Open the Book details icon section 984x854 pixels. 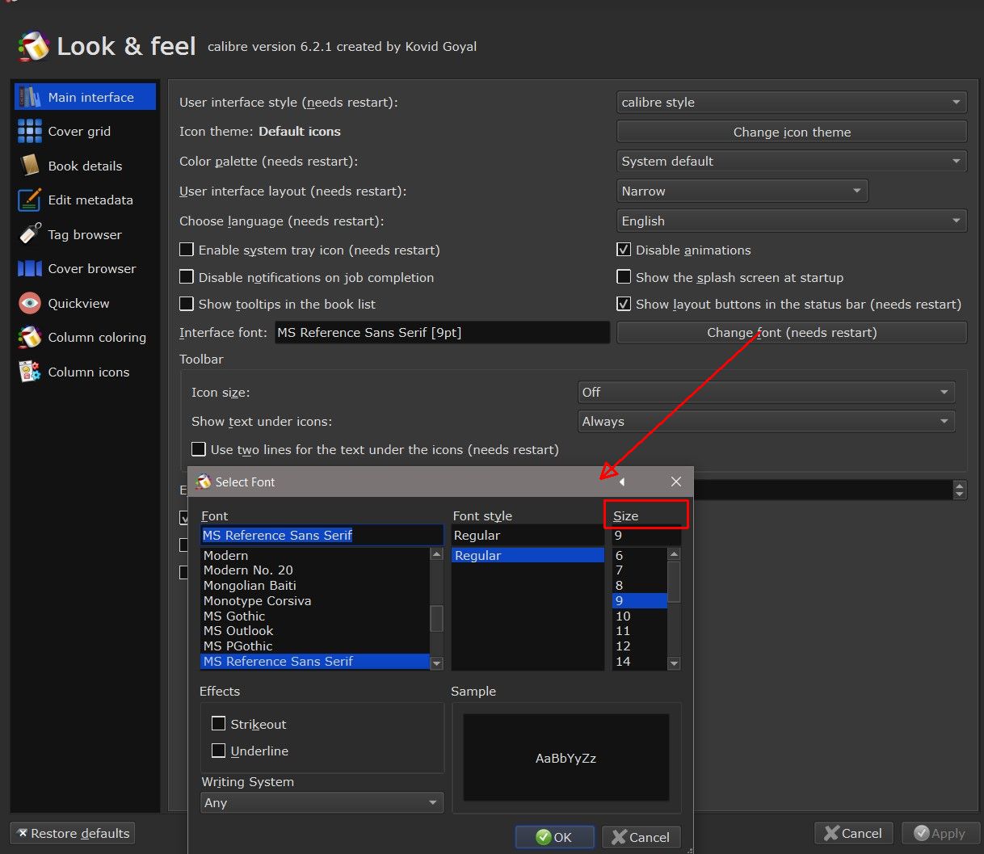pos(30,166)
